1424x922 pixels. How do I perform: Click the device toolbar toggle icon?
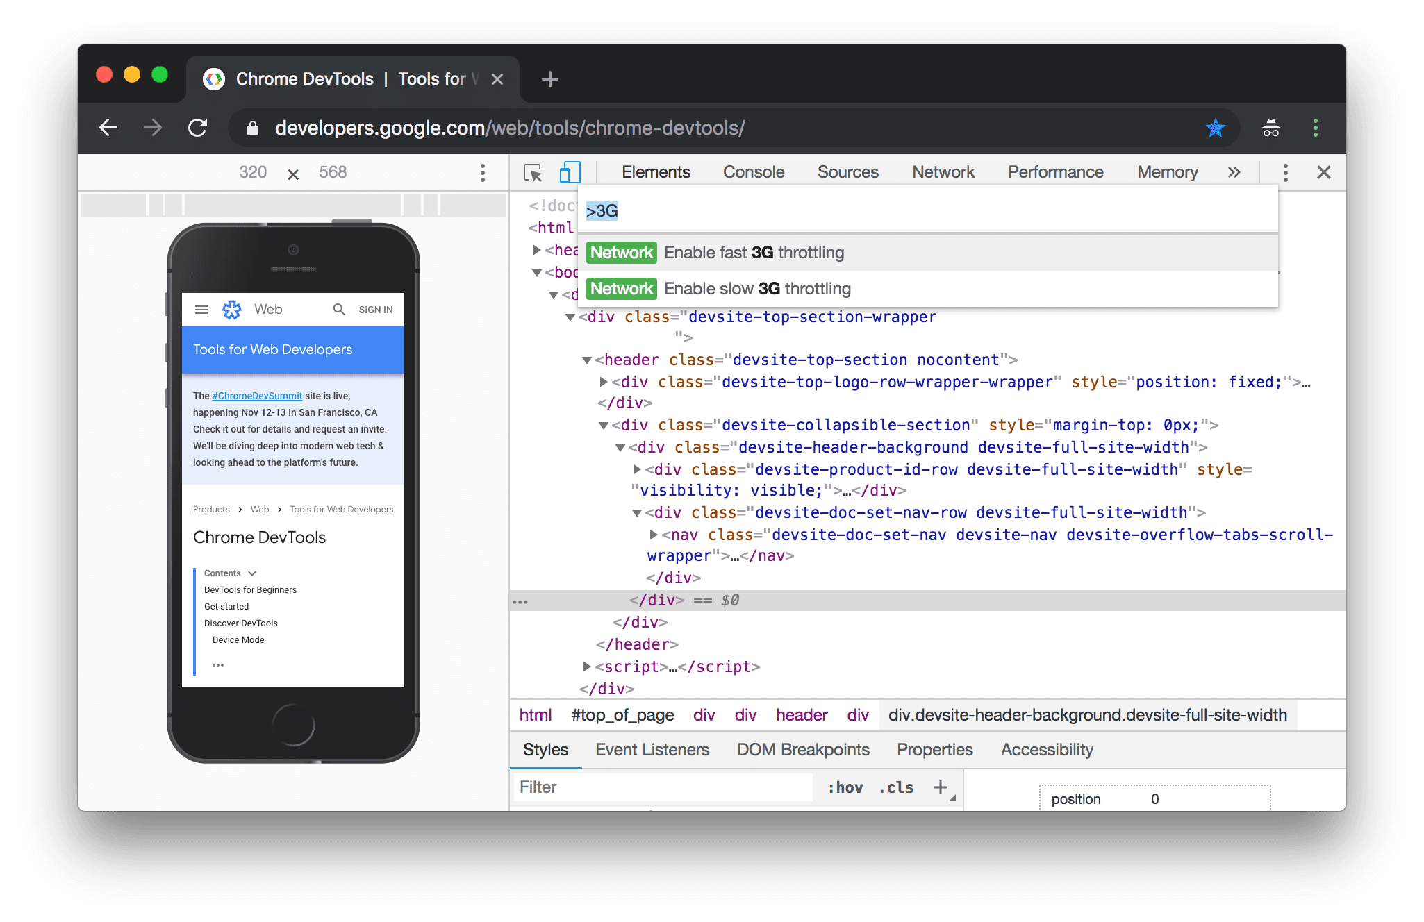click(x=569, y=172)
